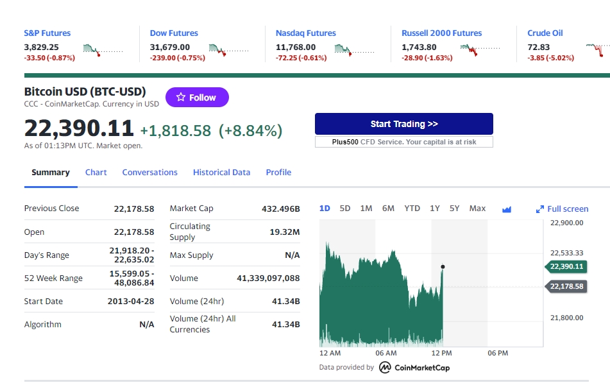
Task: Click the gray 22,178.58 previous close chart label
Action: pos(566,287)
